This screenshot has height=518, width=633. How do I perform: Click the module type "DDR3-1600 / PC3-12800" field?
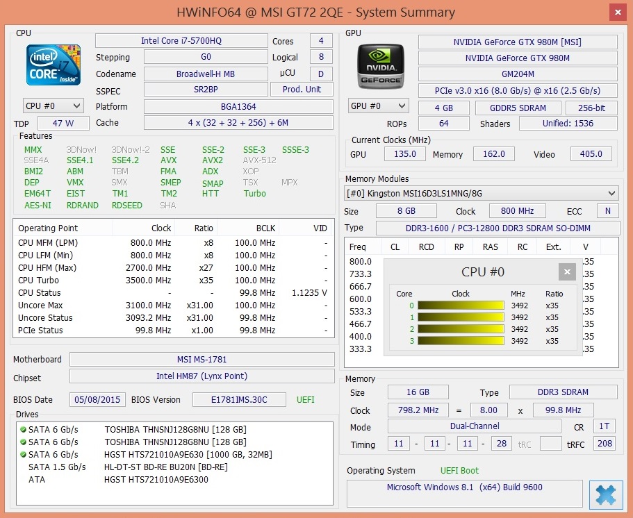pyautogui.click(x=498, y=228)
